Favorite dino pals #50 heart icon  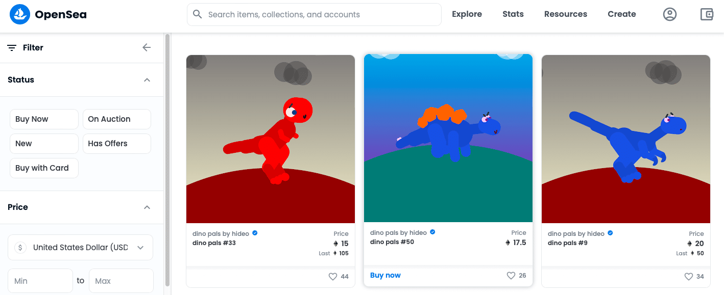(x=511, y=276)
